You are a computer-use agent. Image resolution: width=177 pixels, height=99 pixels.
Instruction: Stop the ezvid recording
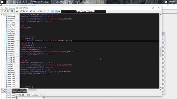click(19, 90)
